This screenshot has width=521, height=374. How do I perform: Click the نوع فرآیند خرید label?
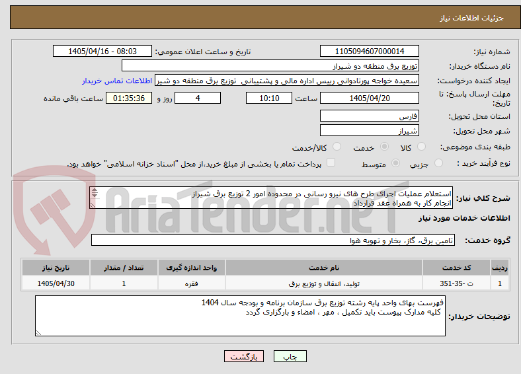click(483, 163)
